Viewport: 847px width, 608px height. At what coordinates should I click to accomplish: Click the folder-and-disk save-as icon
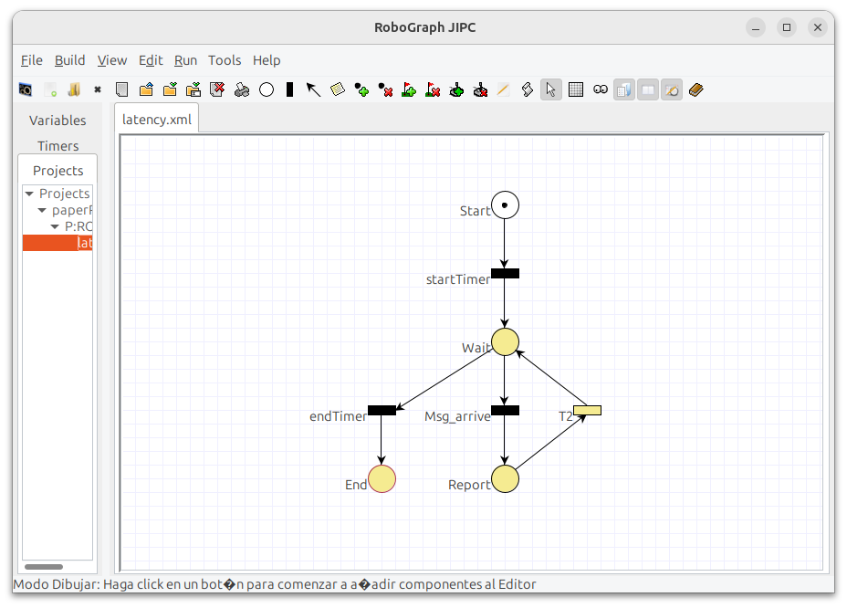coord(193,89)
